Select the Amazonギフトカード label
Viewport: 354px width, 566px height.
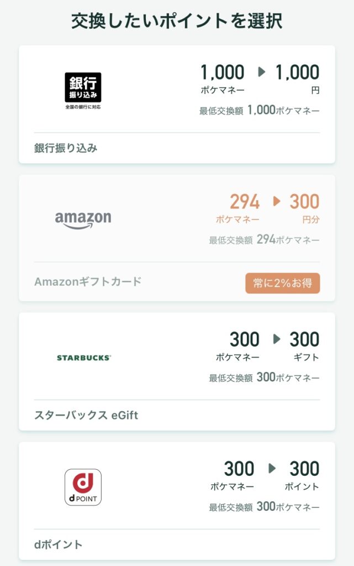pos(88,281)
